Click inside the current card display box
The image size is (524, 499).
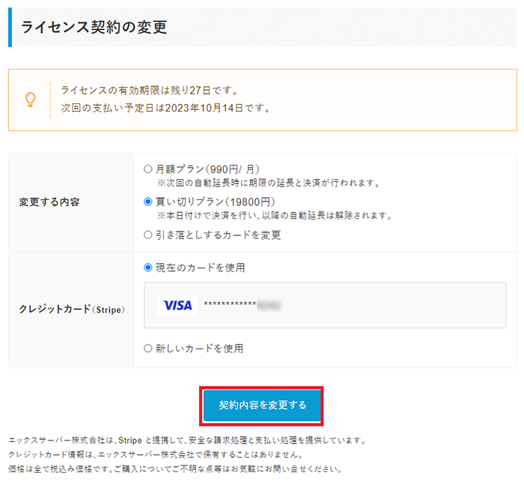coord(325,305)
